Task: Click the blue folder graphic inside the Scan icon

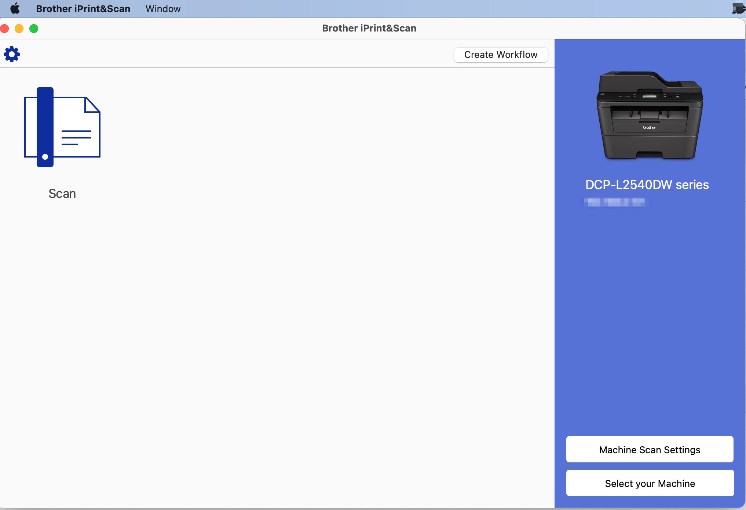Action: pos(45,127)
